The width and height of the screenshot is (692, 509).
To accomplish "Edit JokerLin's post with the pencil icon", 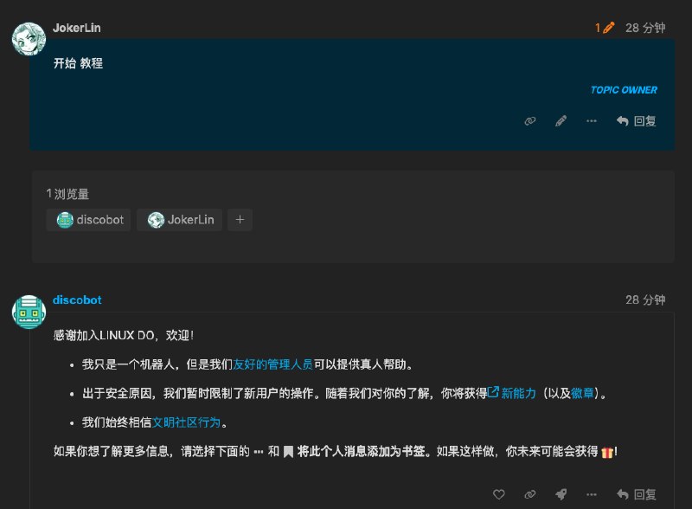I will [561, 120].
